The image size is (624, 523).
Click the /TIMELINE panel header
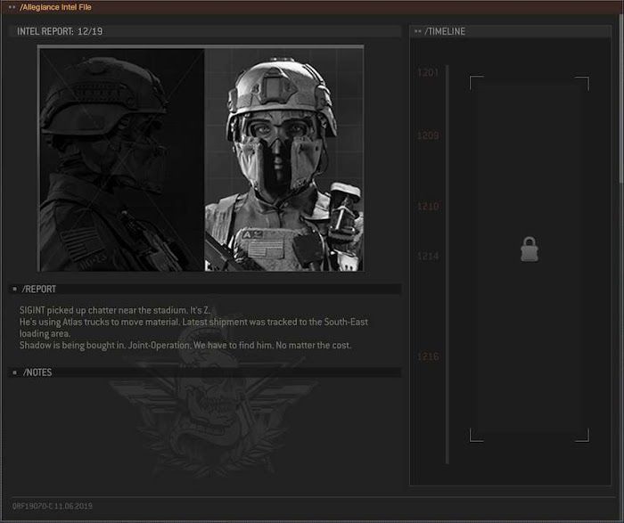coord(511,31)
